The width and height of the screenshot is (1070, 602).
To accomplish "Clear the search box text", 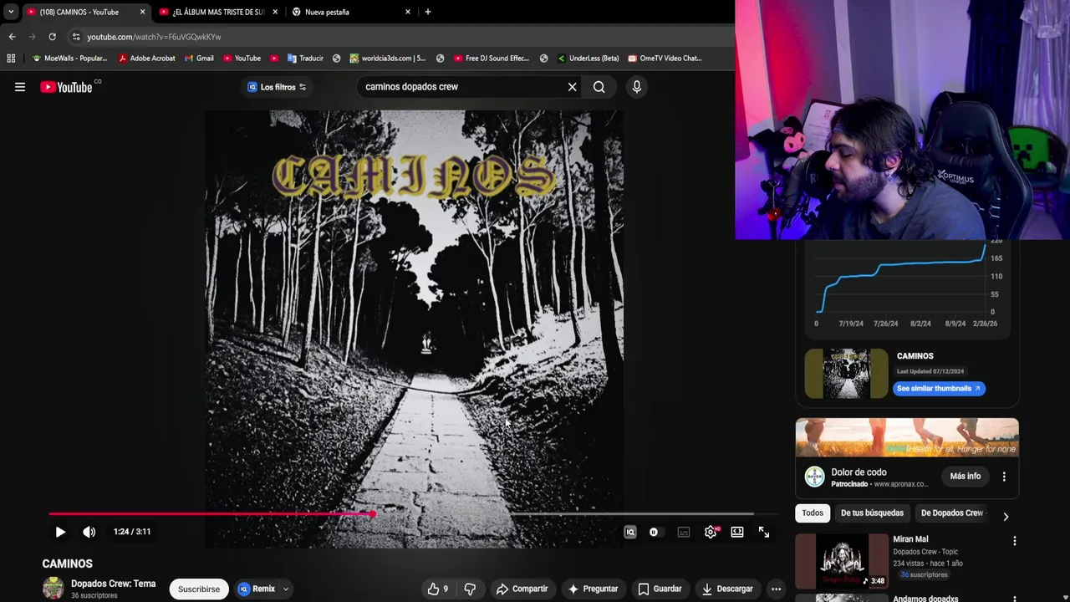I will (572, 87).
